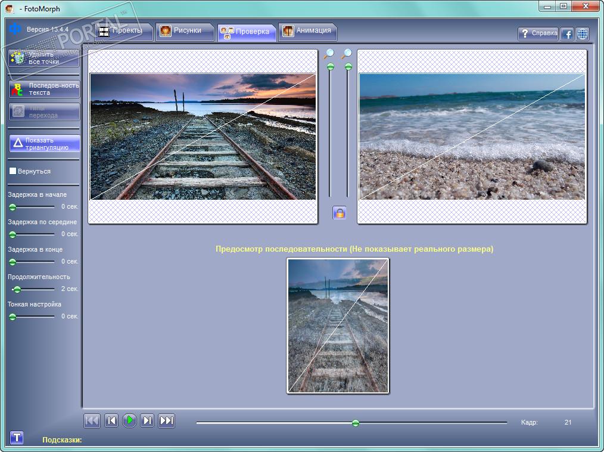Click the Подсказки label
Image resolution: width=604 pixels, height=452 pixels.
tap(62, 439)
